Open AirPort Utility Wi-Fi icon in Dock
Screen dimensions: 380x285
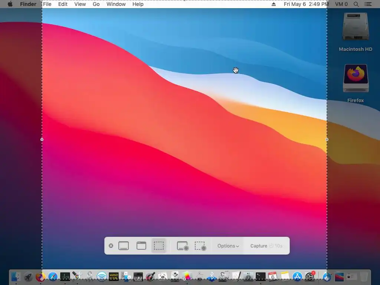coord(102,276)
